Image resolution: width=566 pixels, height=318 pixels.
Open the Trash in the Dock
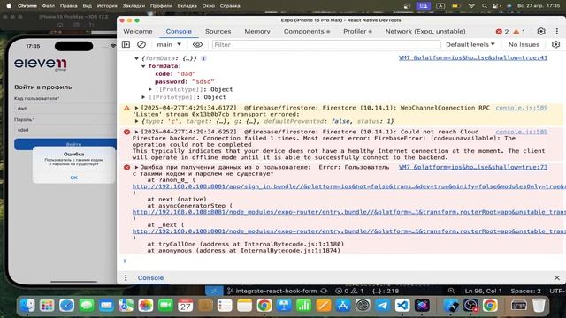(539, 306)
